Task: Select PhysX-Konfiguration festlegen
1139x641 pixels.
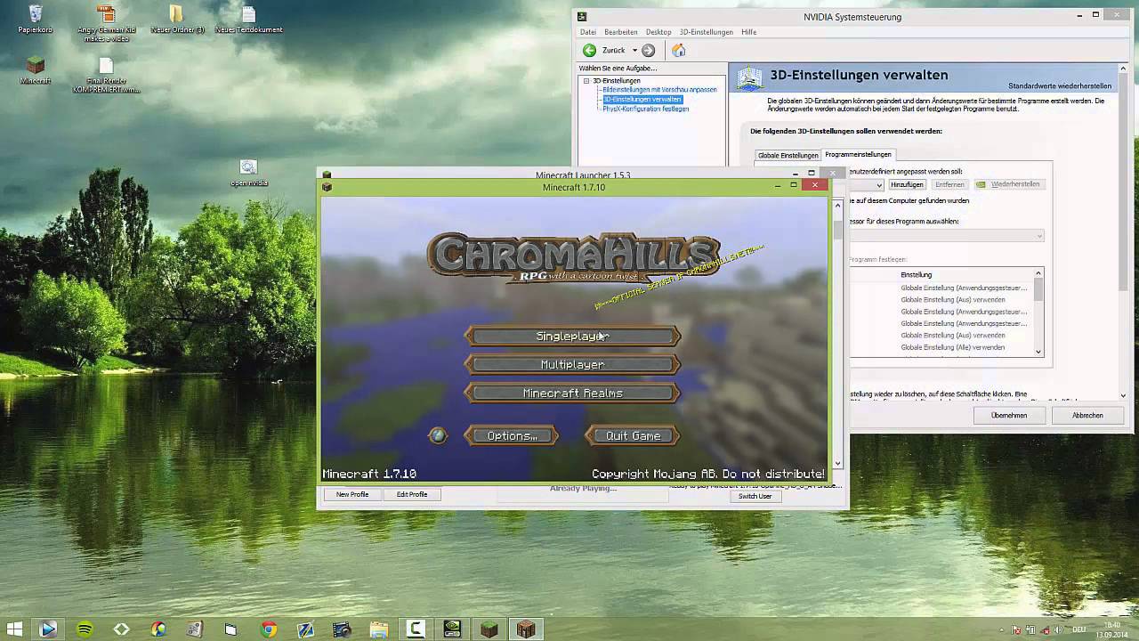Action: 645,109
